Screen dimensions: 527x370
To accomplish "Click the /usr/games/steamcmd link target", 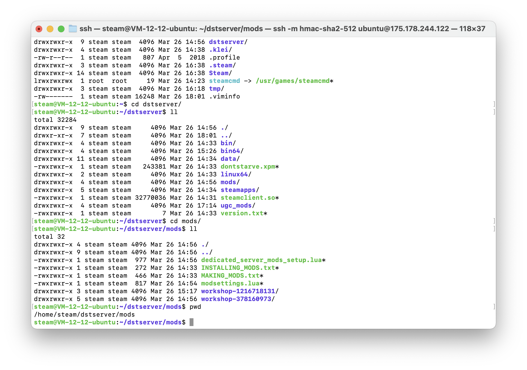I will (x=293, y=81).
